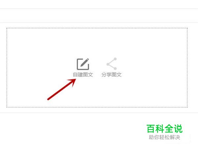Click the left node of the share icon

(x=108, y=64)
